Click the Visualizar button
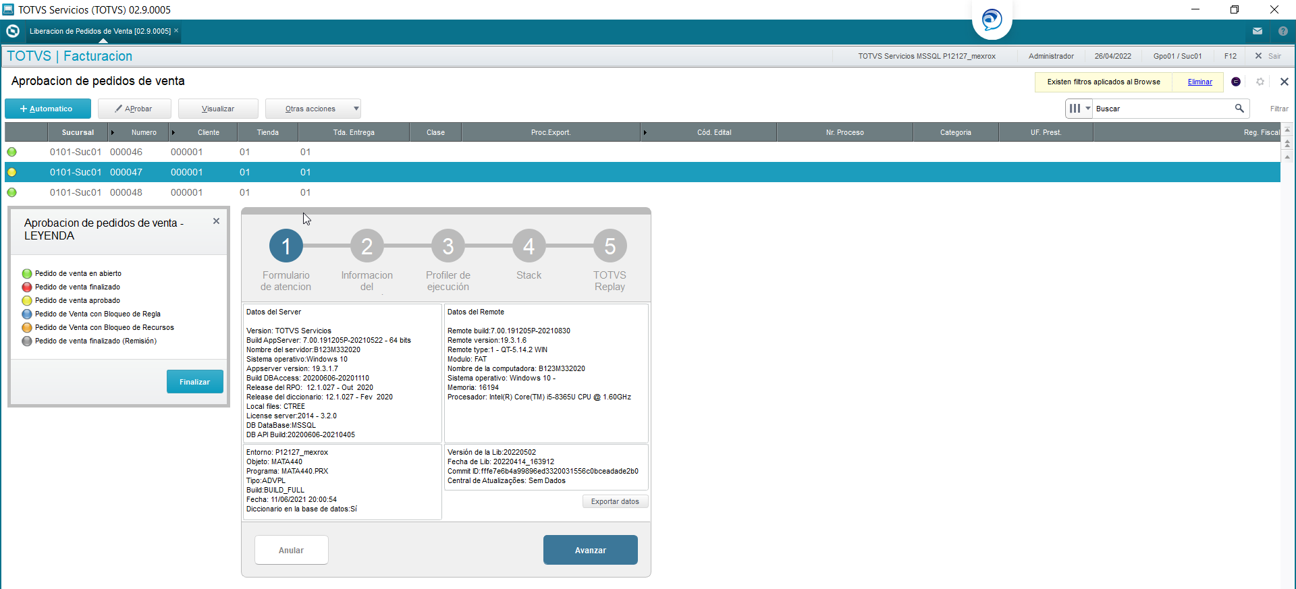The height and width of the screenshot is (589, 1296). click(218, 109)
